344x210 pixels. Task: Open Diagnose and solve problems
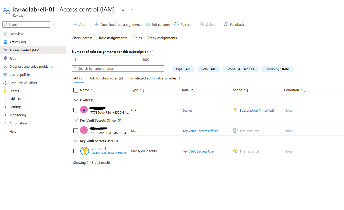31,66
